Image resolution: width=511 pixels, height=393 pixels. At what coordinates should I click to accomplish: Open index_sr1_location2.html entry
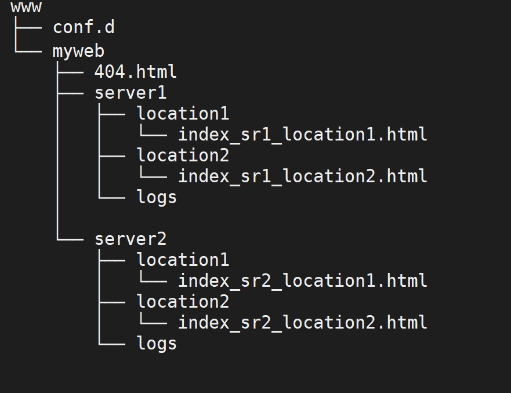(x=303, y=176)
